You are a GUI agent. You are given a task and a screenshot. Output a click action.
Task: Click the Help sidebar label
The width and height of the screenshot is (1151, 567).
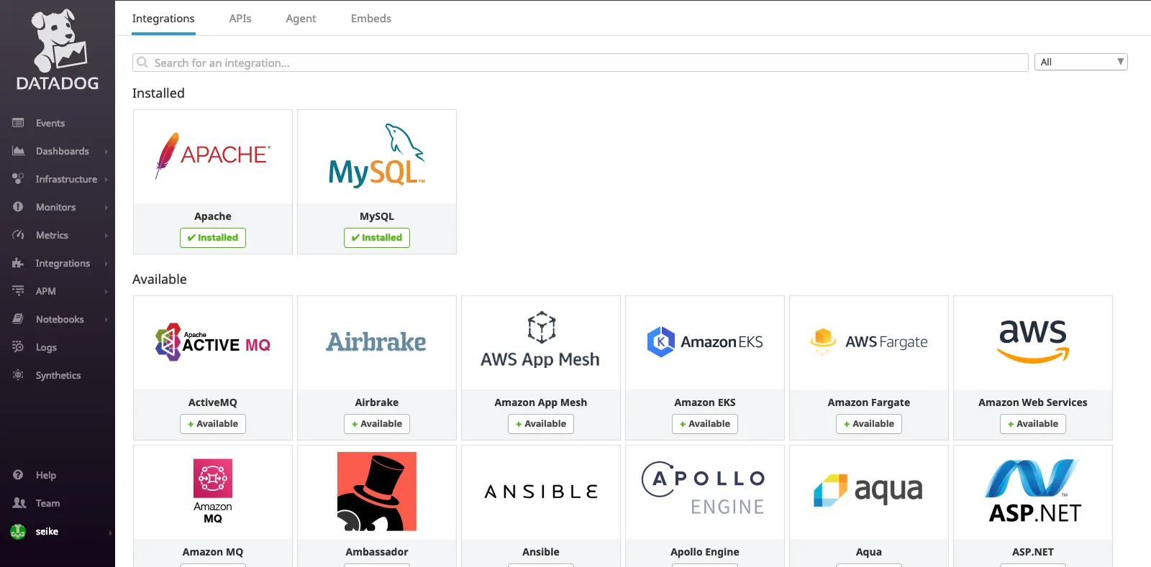[46, 475]
